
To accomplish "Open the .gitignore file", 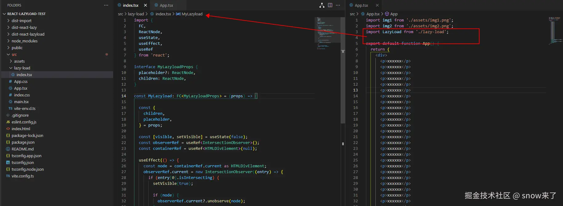I will (20, 115).
